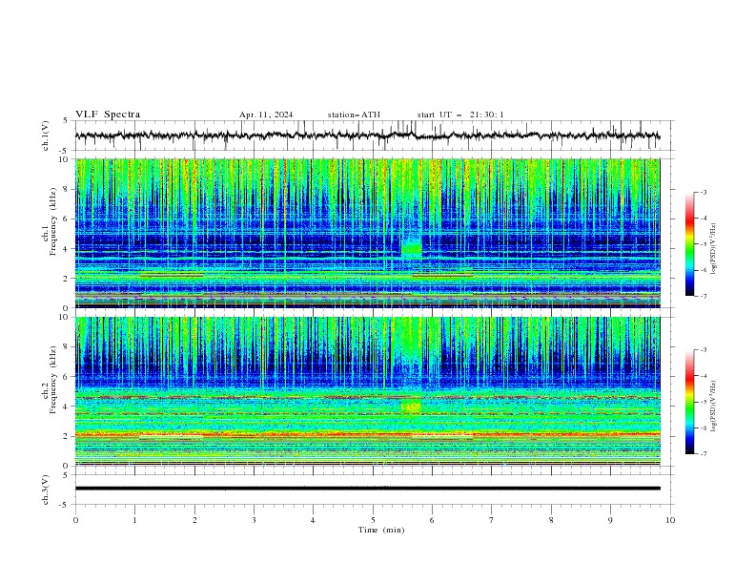Click the date 'Apr. 11, 2024'
This screenshot has height=584, width=755.
pyautogui.click(x=266, y=115)
